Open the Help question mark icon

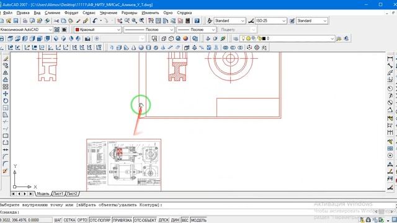coord(197,20)
